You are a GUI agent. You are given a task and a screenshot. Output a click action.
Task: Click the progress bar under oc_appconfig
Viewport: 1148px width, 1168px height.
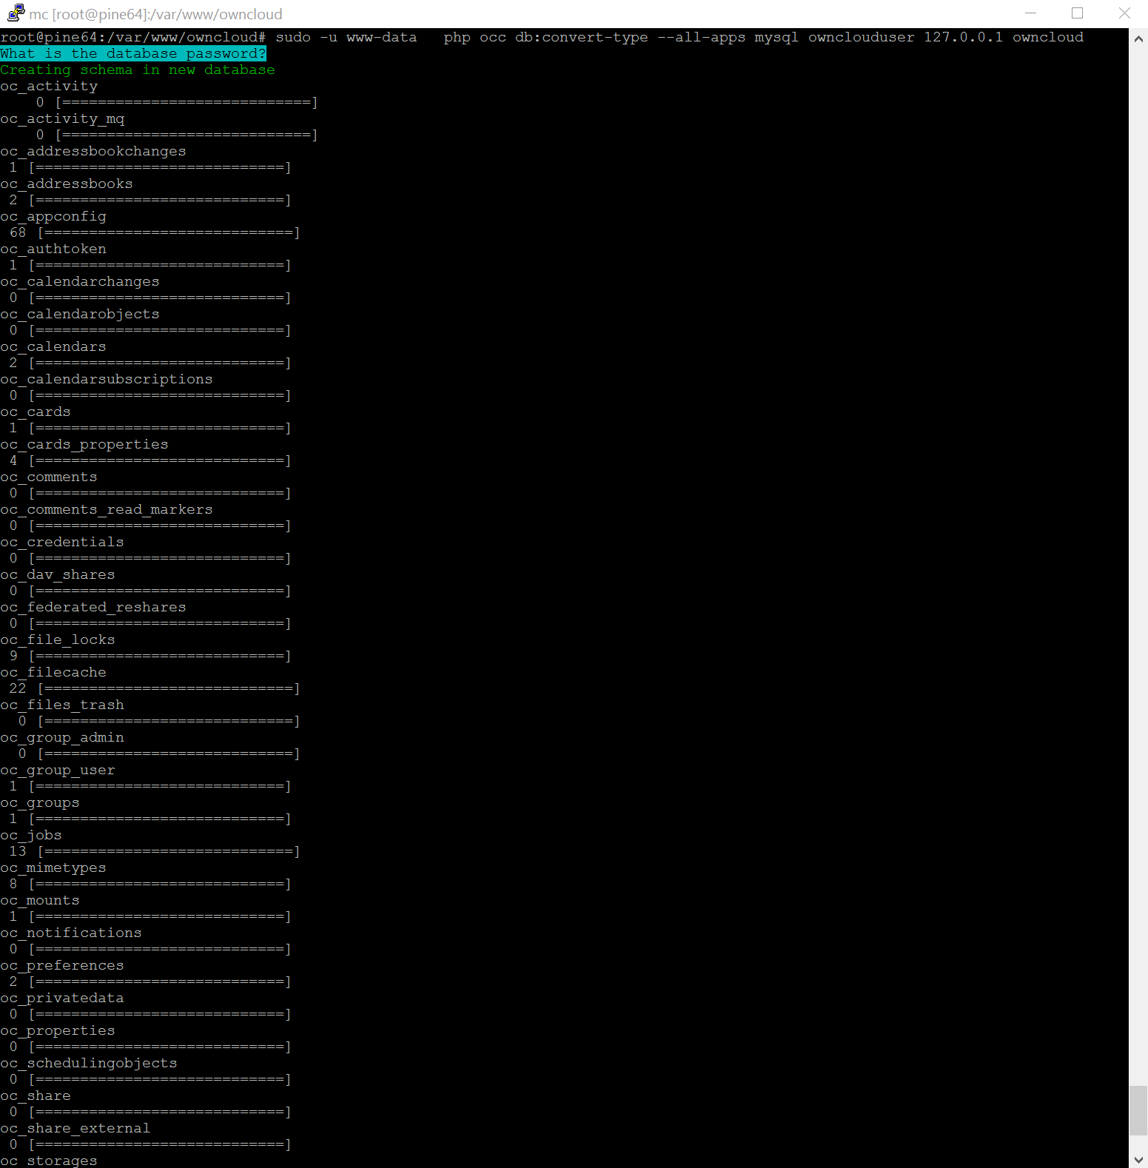pyautogui.click(x=169, y=232)
